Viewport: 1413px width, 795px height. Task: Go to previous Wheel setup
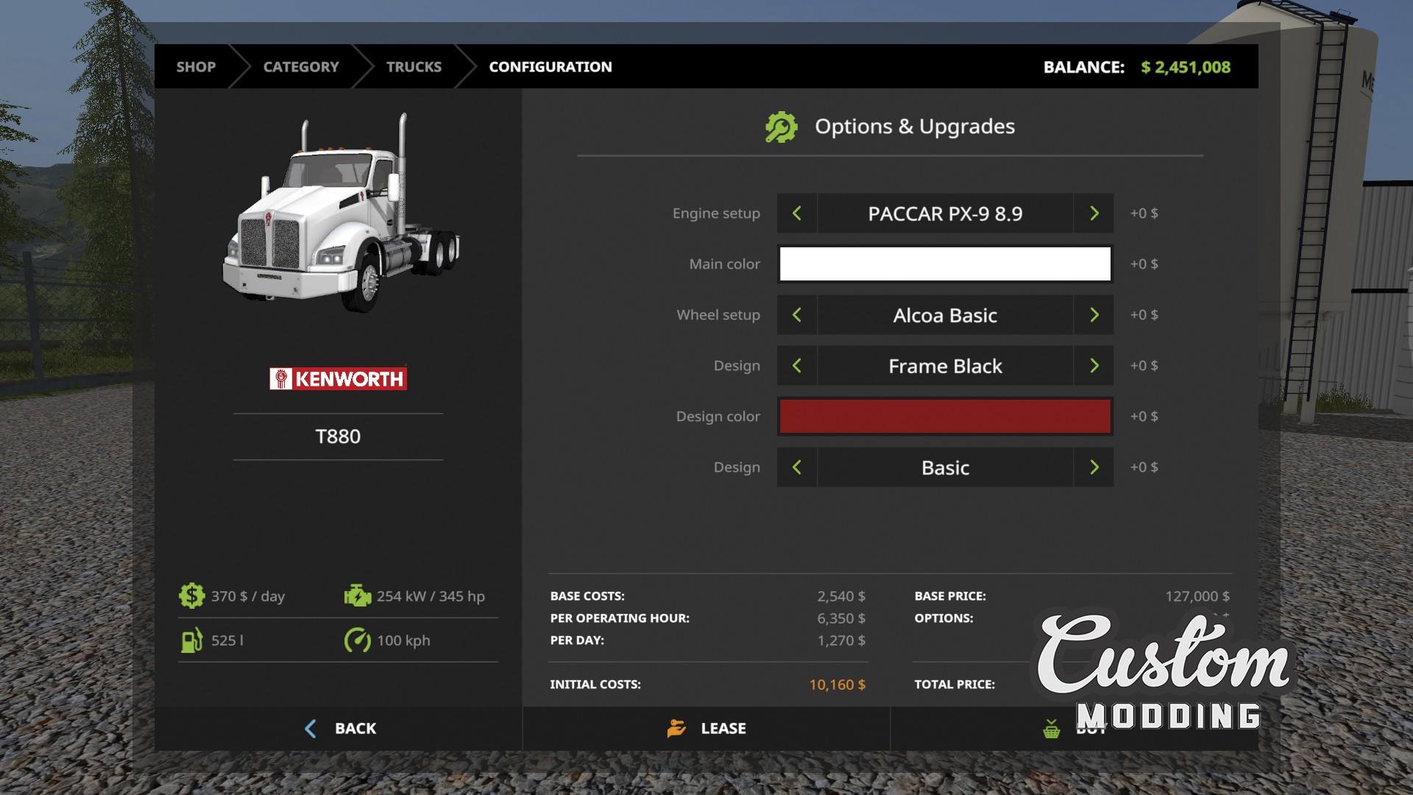pyautogui.click(x=796, y=315)
